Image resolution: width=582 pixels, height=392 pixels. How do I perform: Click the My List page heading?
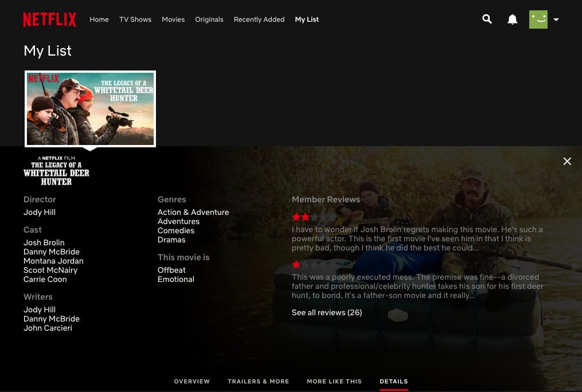coord(48,51)
